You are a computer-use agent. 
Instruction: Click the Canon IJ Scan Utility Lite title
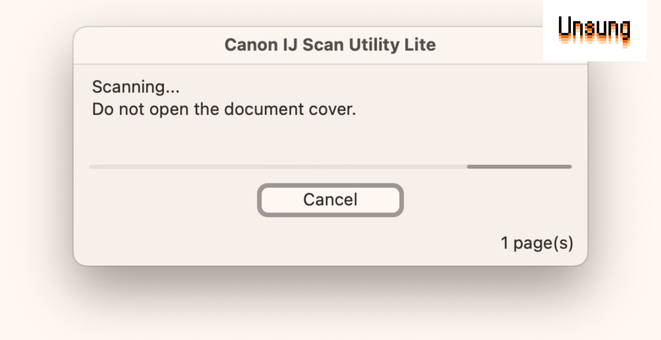(330, 45)
